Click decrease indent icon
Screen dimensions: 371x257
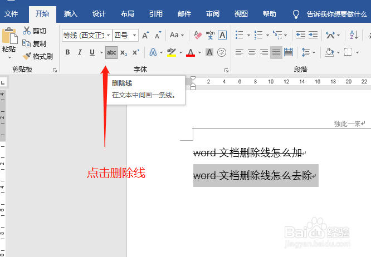(301, 35)
